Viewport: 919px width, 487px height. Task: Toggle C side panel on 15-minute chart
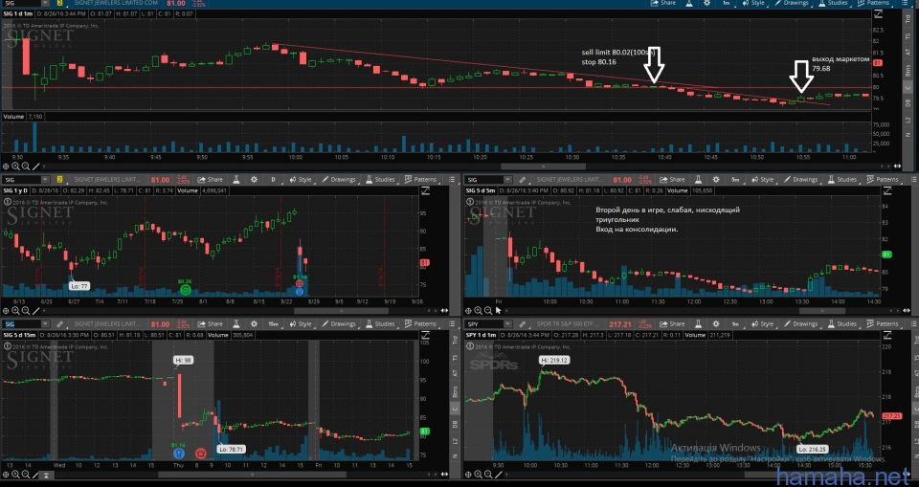coord(456,409)
